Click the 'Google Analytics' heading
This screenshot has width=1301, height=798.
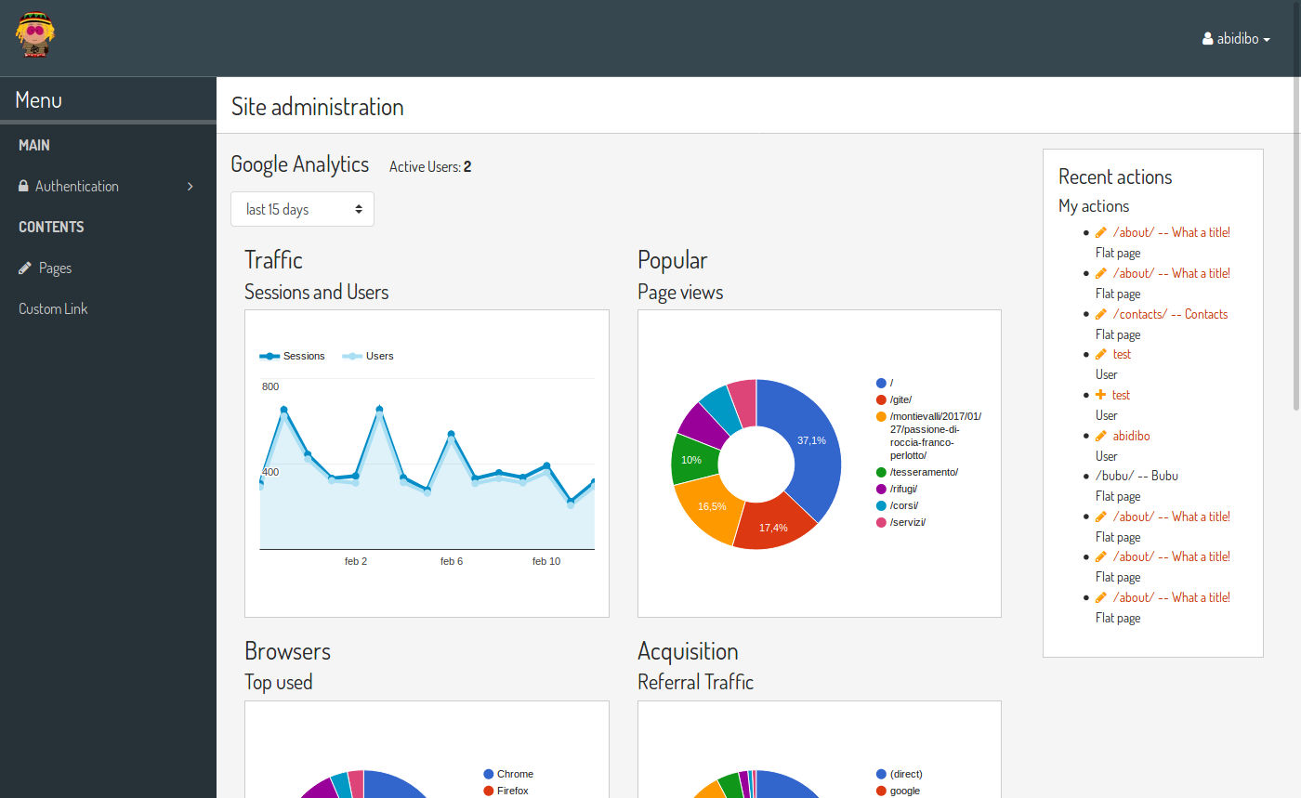300,164
